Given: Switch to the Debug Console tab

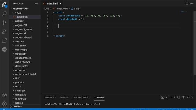Looking at the screenshot, I should 81,97.
